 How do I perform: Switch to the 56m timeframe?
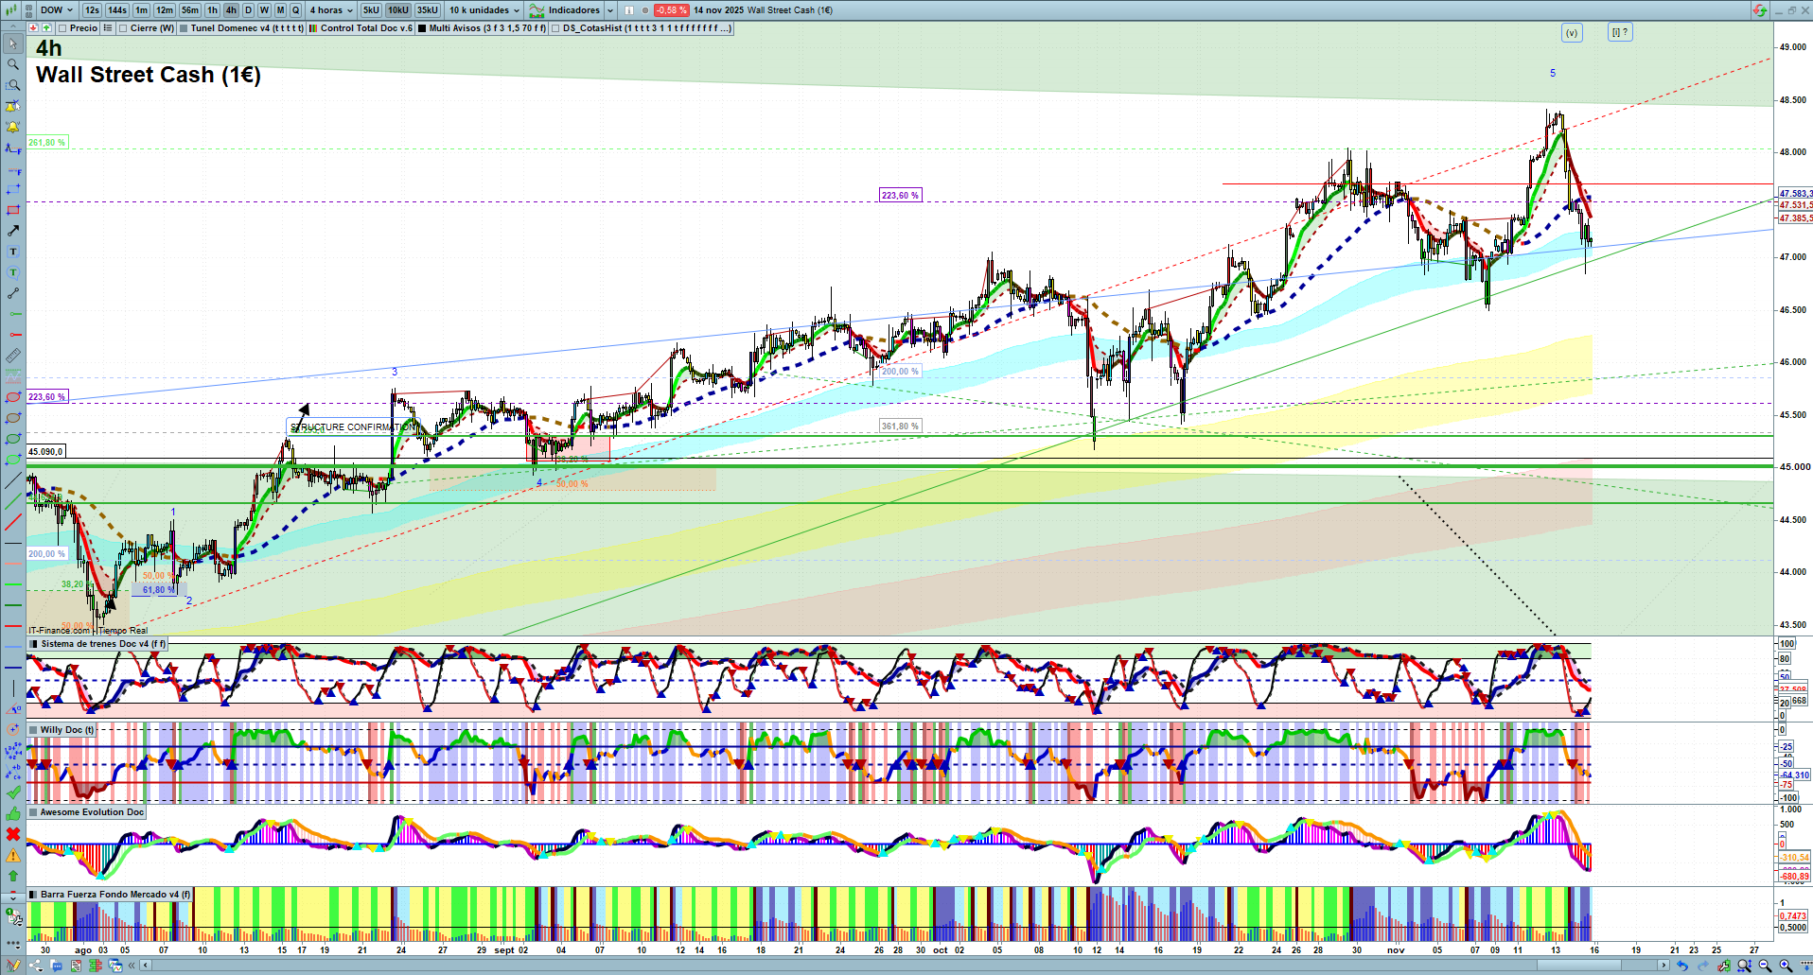pos(190,10)
